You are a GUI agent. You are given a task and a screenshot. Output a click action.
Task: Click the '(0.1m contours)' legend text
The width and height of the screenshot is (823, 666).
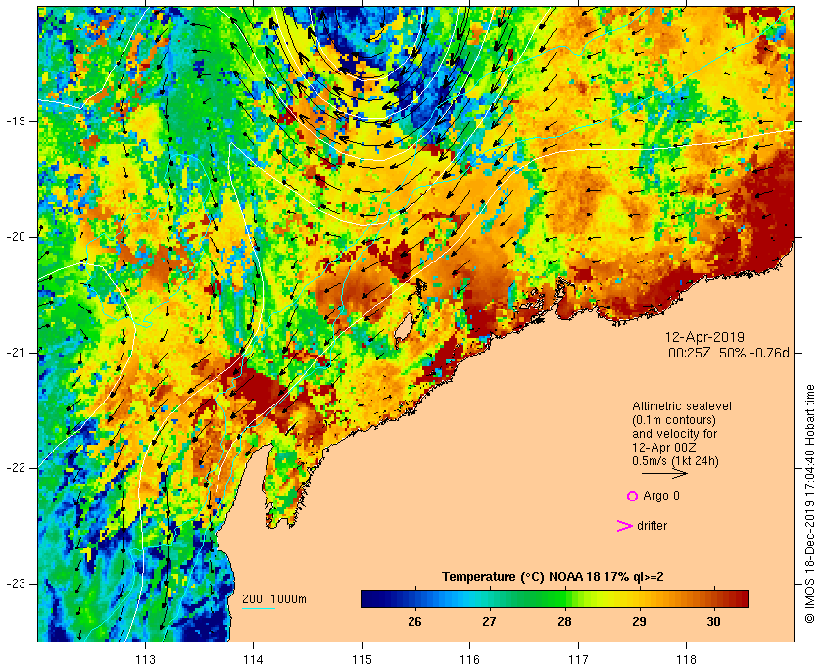674,420
